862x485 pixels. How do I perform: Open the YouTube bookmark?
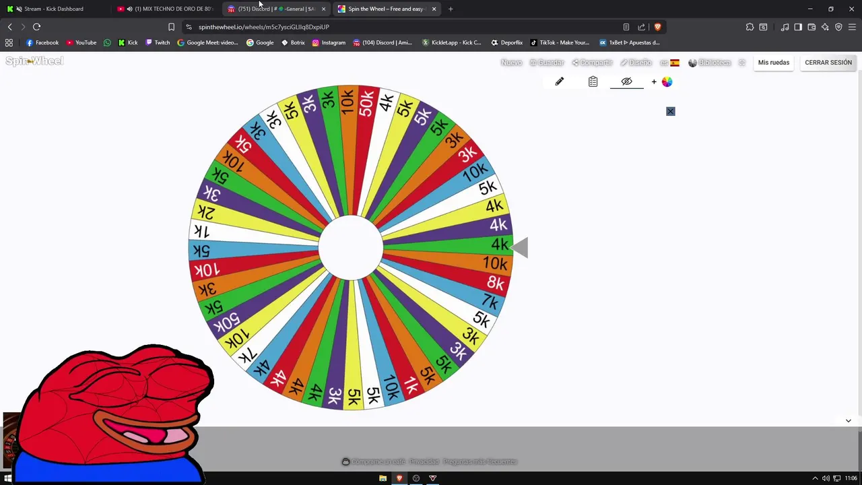(81, 42)
